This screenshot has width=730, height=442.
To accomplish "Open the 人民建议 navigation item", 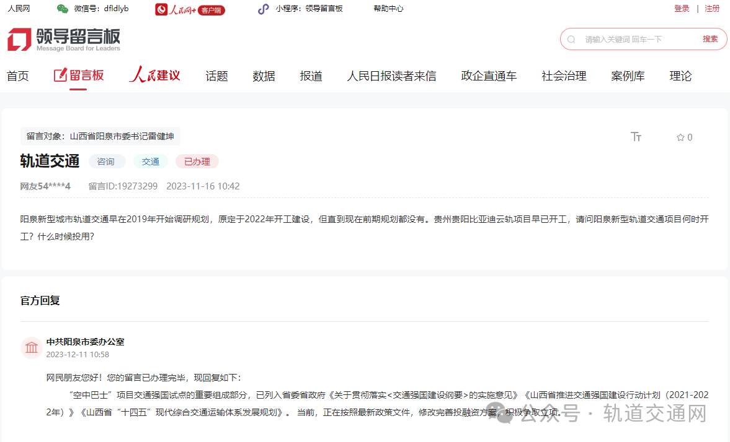I will click(x=154, y=76).
